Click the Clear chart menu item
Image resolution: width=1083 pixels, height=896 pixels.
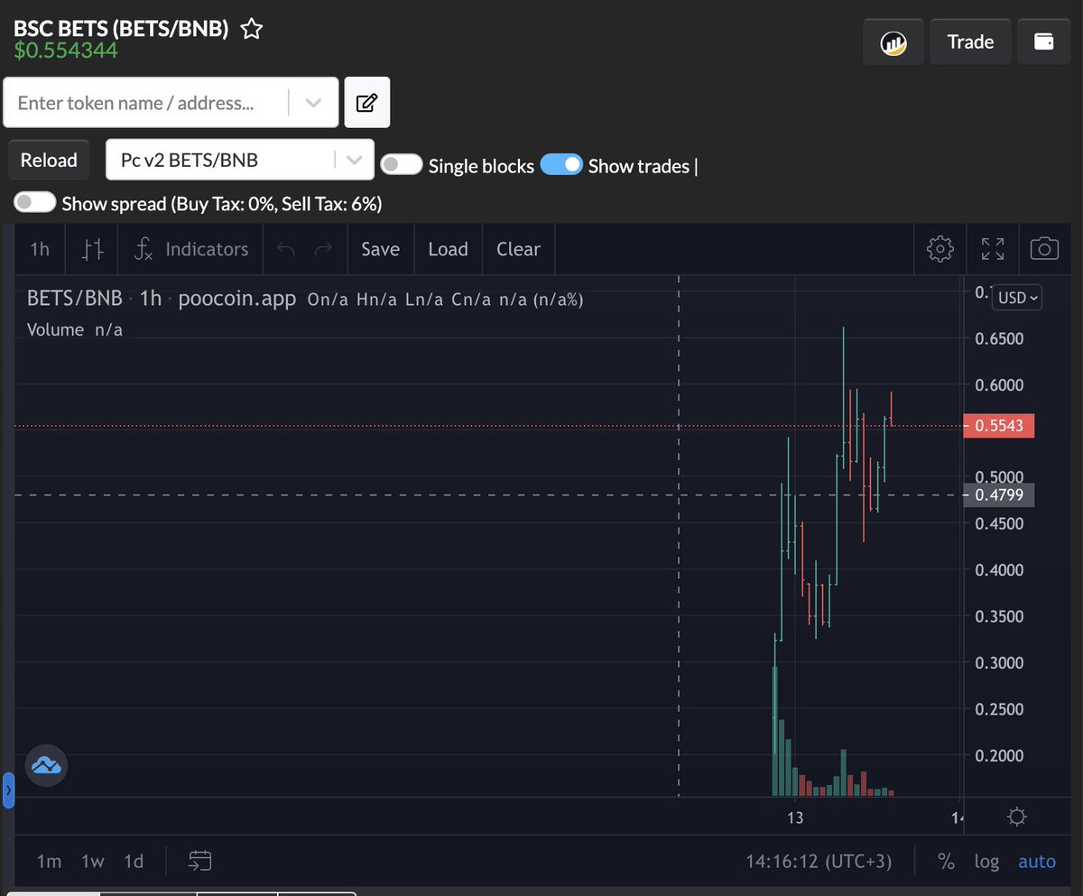point(518,249)
